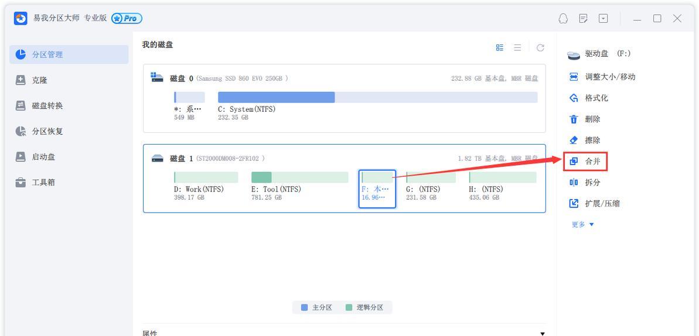This screenshot has width=699, height=336.
Task: Click the 克隆 clone icon
Action: coord(21,80)
